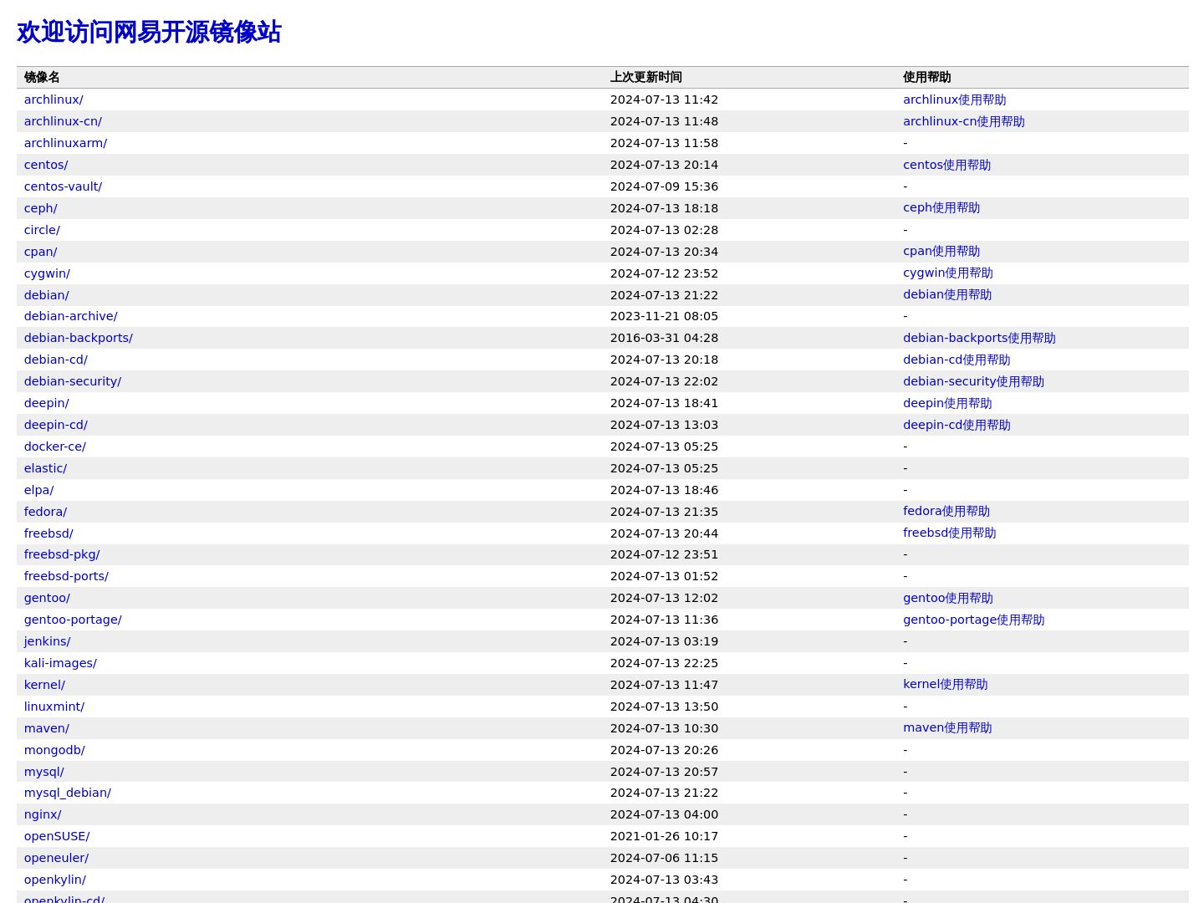The width and height of the screenshot is (1204, 903).
Task: Open debian/ mirror directory
Action: click(x=47, y=295)
